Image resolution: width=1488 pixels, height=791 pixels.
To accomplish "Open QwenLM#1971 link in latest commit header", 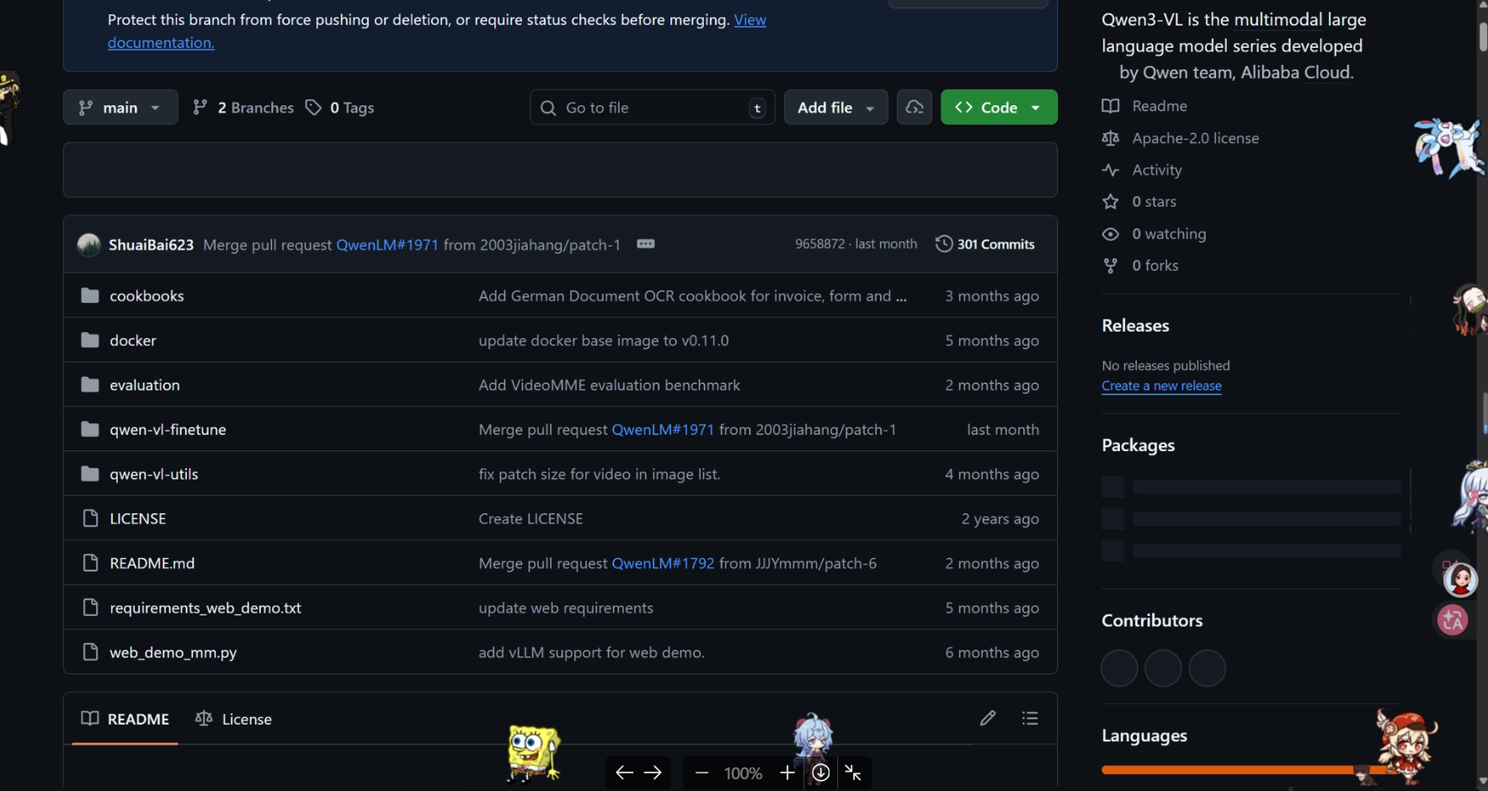I will (387, 245).
